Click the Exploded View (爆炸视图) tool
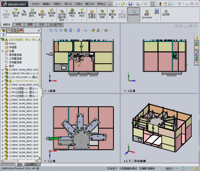 112,14
